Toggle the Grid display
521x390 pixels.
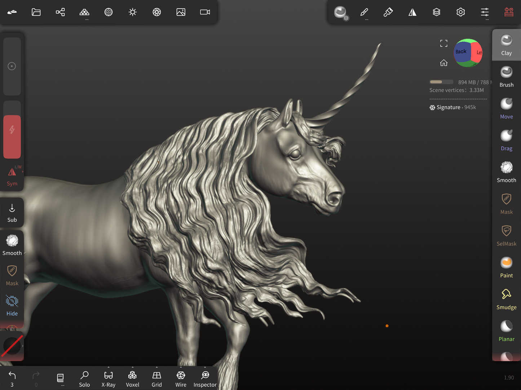point(156,379)
